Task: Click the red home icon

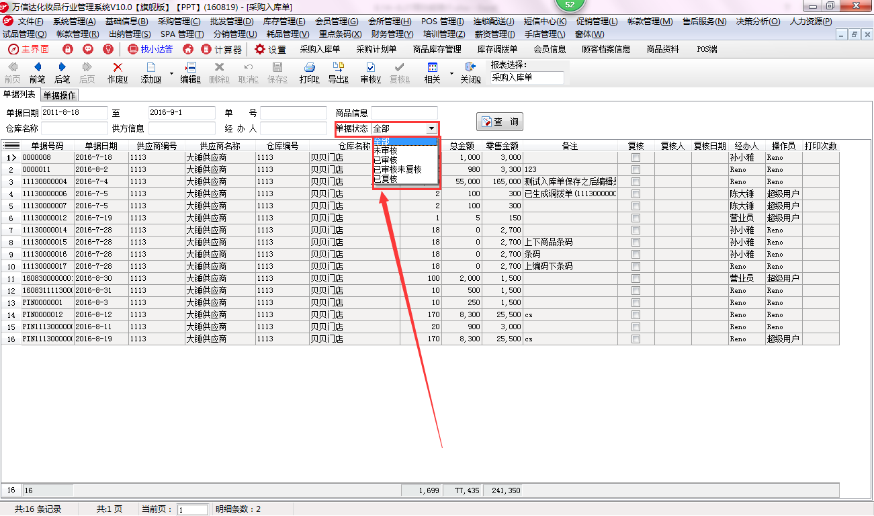Action: [x=188, y=49]
